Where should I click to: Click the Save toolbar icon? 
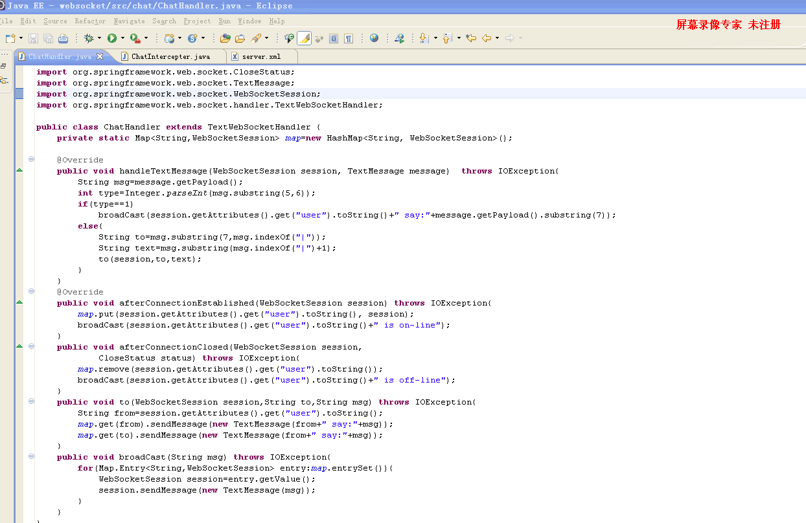(x=33, y=38)
